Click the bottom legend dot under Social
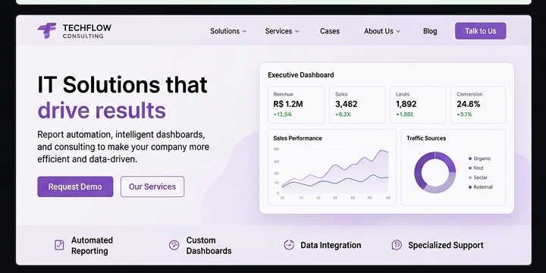The height and width of the screenshot is (273, 546). point(470,187)
